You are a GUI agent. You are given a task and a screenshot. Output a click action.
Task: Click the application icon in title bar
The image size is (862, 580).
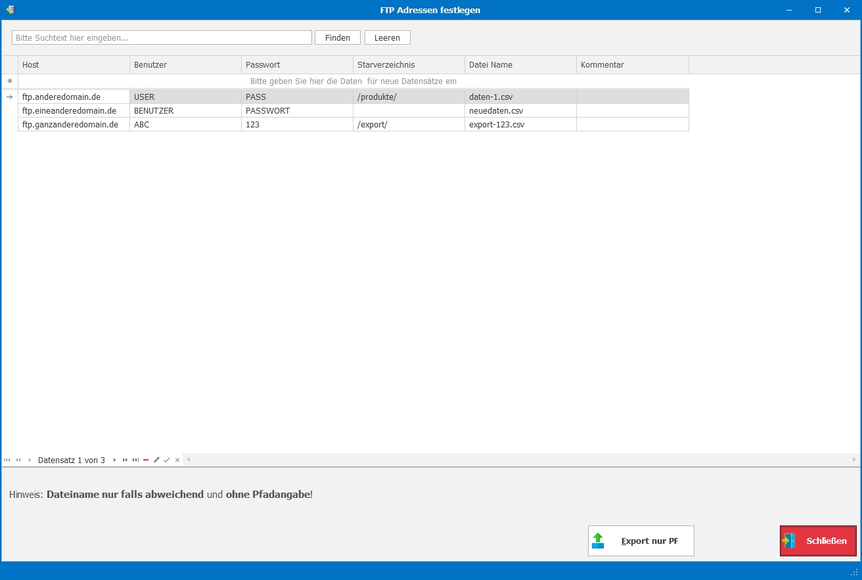pyautogui.click(x=10, y=10)
